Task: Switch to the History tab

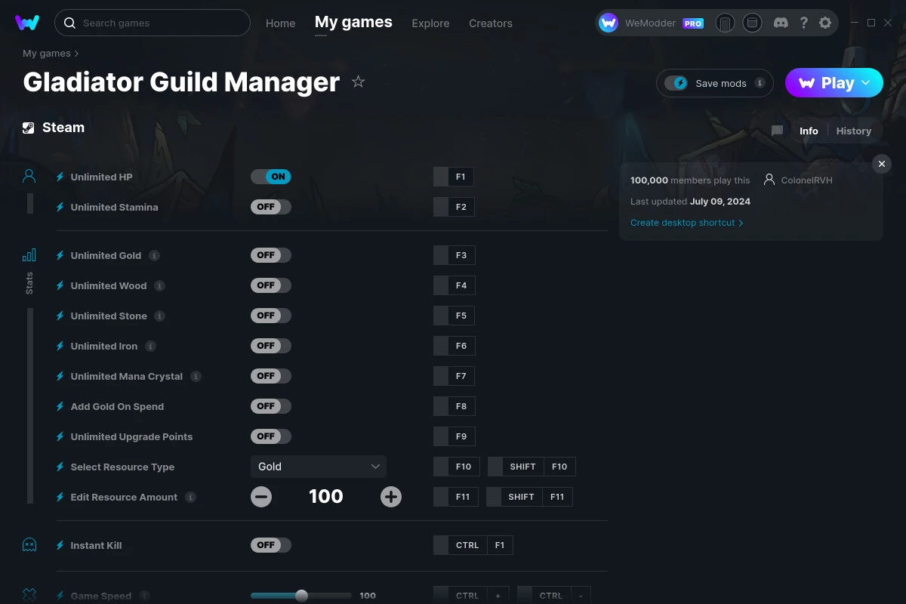Action: point(853,131)
